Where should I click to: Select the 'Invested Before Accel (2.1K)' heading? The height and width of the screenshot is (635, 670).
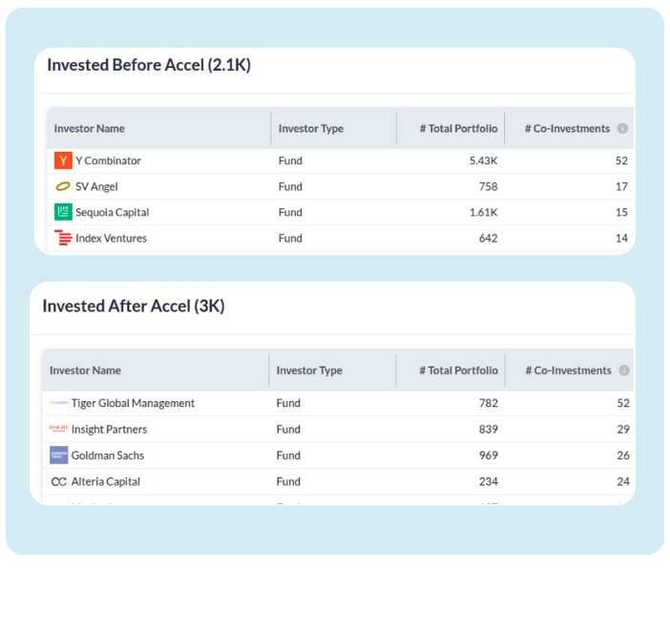pos(149,65)
